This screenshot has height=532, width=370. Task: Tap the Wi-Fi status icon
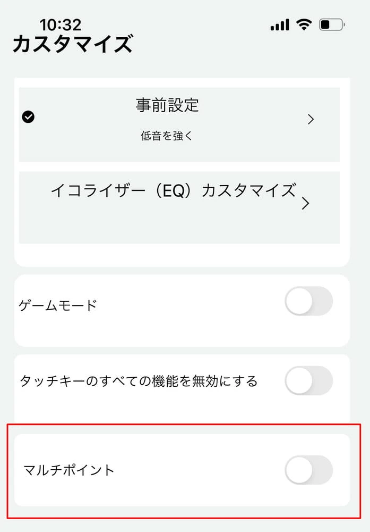[304, 24]
